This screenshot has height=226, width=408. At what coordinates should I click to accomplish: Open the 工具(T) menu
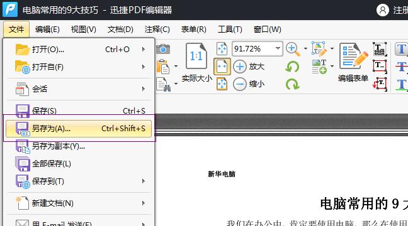(x=230, y=30)
